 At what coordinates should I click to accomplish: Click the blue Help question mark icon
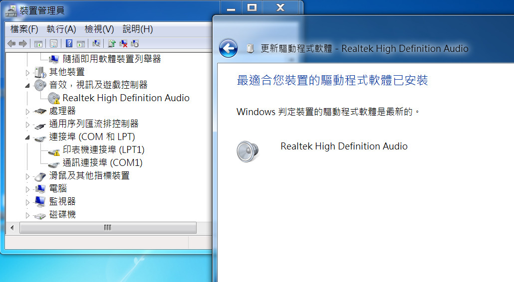pos(69,43)
